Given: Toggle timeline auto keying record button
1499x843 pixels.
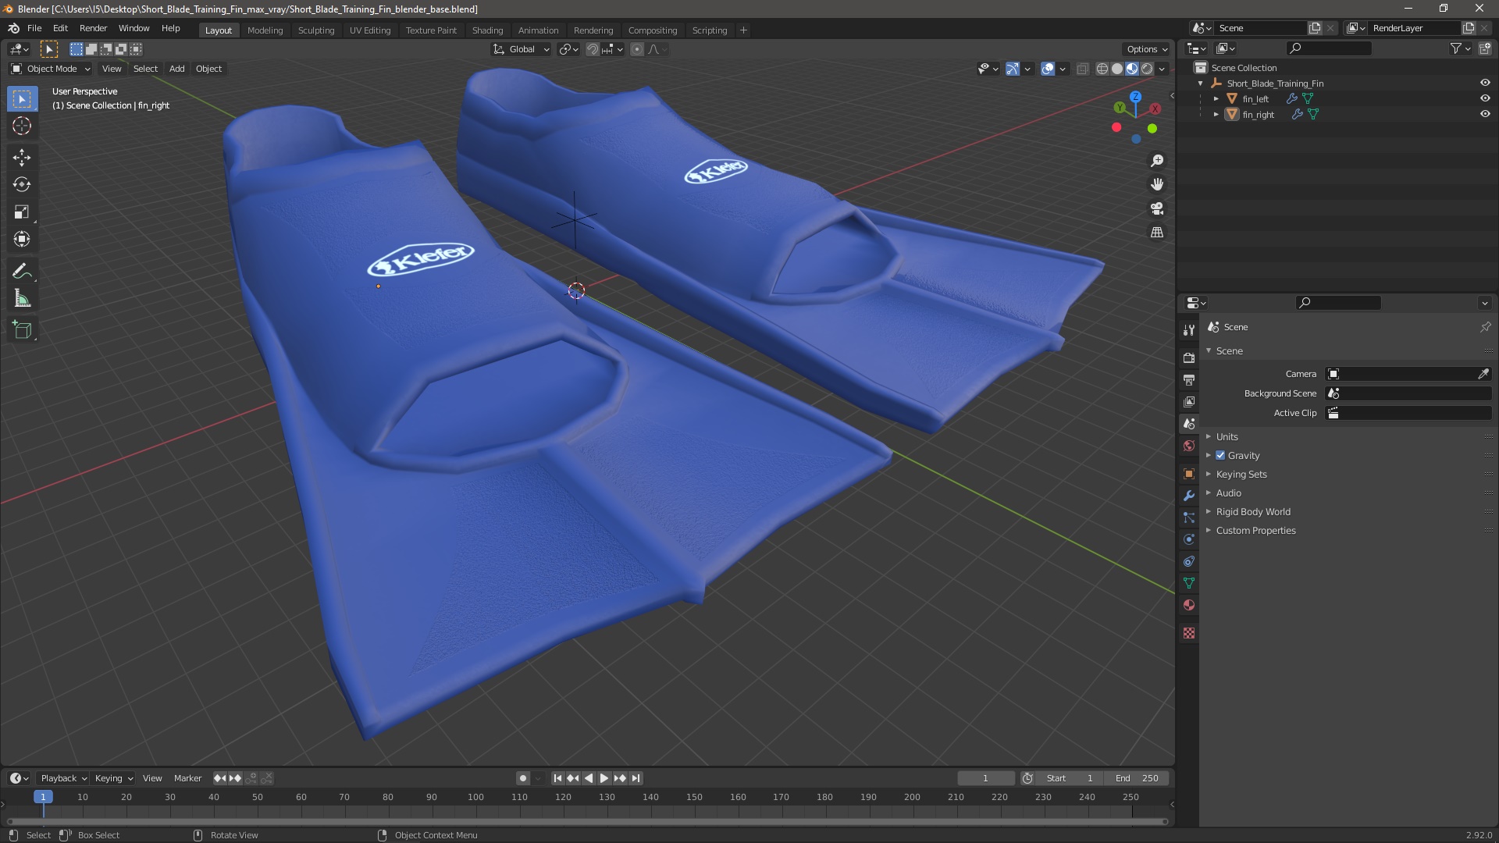Looking at the screenshot, I should (522, 778).
